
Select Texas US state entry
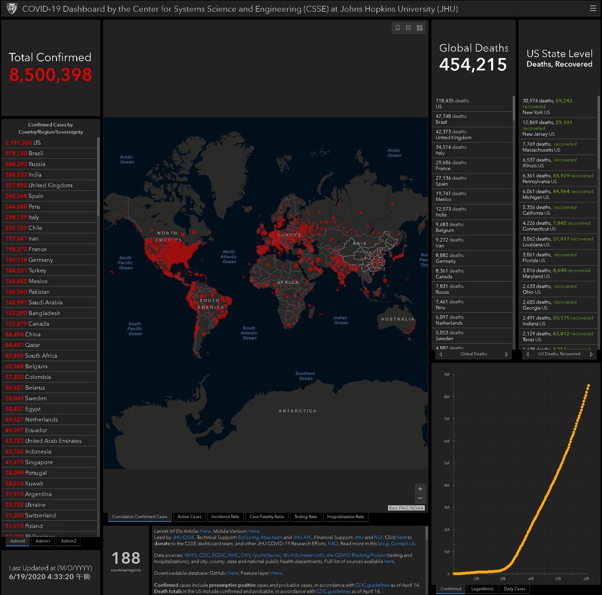(558, 337)
